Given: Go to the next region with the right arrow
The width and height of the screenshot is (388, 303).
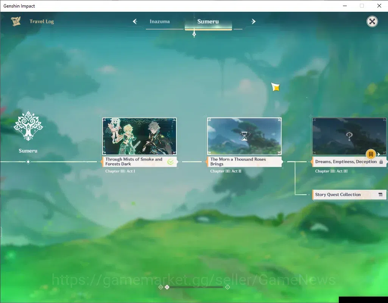Looking at the screenshot, I should tap(253, 22).
